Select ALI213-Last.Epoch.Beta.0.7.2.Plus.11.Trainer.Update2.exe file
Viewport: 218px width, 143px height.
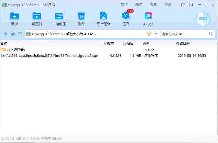coord(52,56)
